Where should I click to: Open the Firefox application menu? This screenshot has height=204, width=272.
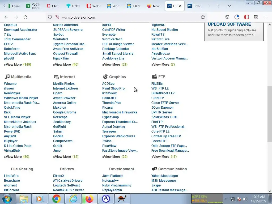265,17
